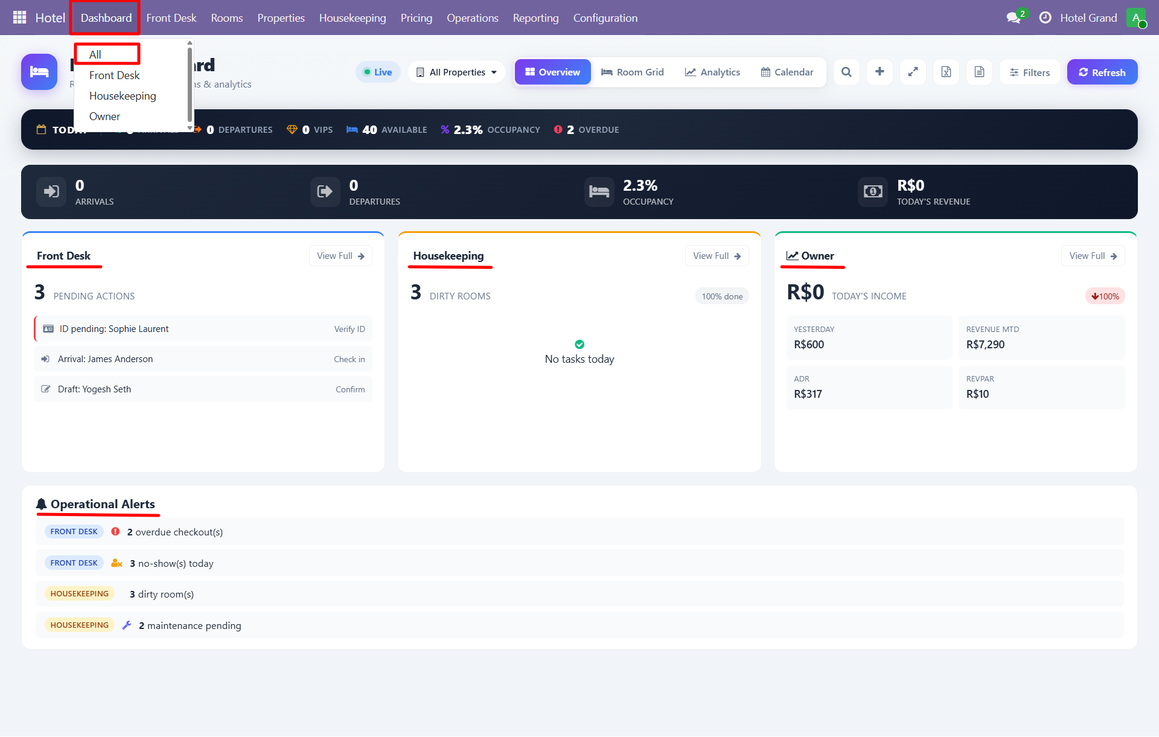Screen dimensions: 1159x737
Task: Switch to the Analytics tab
Action: pyautogui.click(x=712, y=72)
